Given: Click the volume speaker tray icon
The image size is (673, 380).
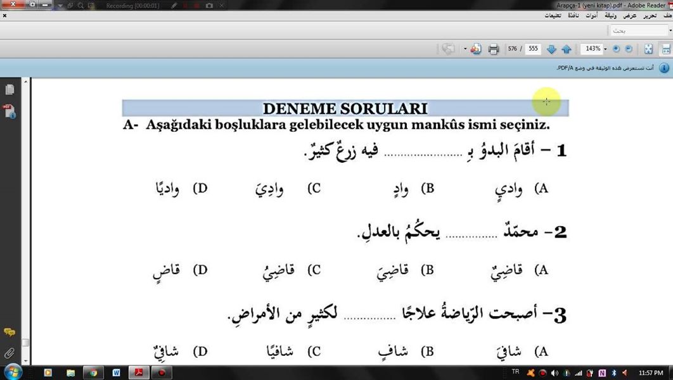Looking at the screenshot, I should [x=555, y=372].
